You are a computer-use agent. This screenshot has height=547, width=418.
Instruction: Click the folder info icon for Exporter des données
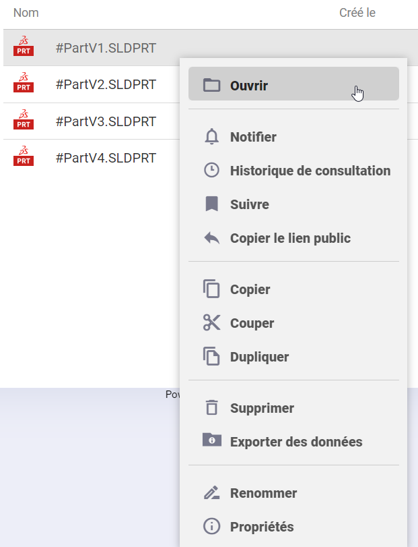(x=211, y=441)
